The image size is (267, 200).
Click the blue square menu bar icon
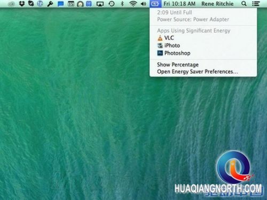(89, 4)
